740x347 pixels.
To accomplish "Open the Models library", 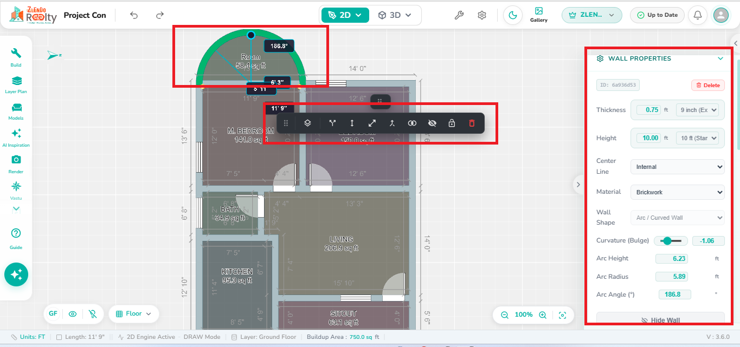I will click(x=16, y=111).
